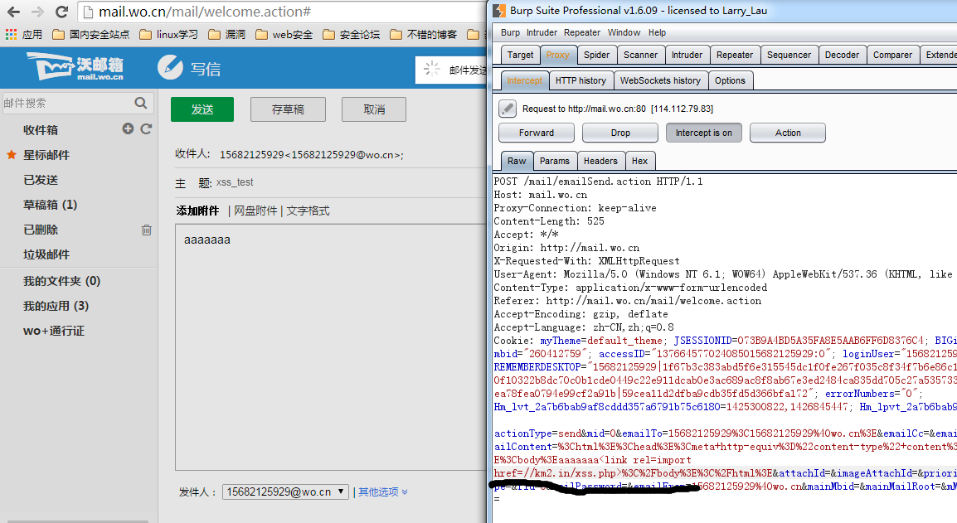The image size is (957, 523).
Task: Reload the page with refresh icon
Action: [x=61, y=12]
